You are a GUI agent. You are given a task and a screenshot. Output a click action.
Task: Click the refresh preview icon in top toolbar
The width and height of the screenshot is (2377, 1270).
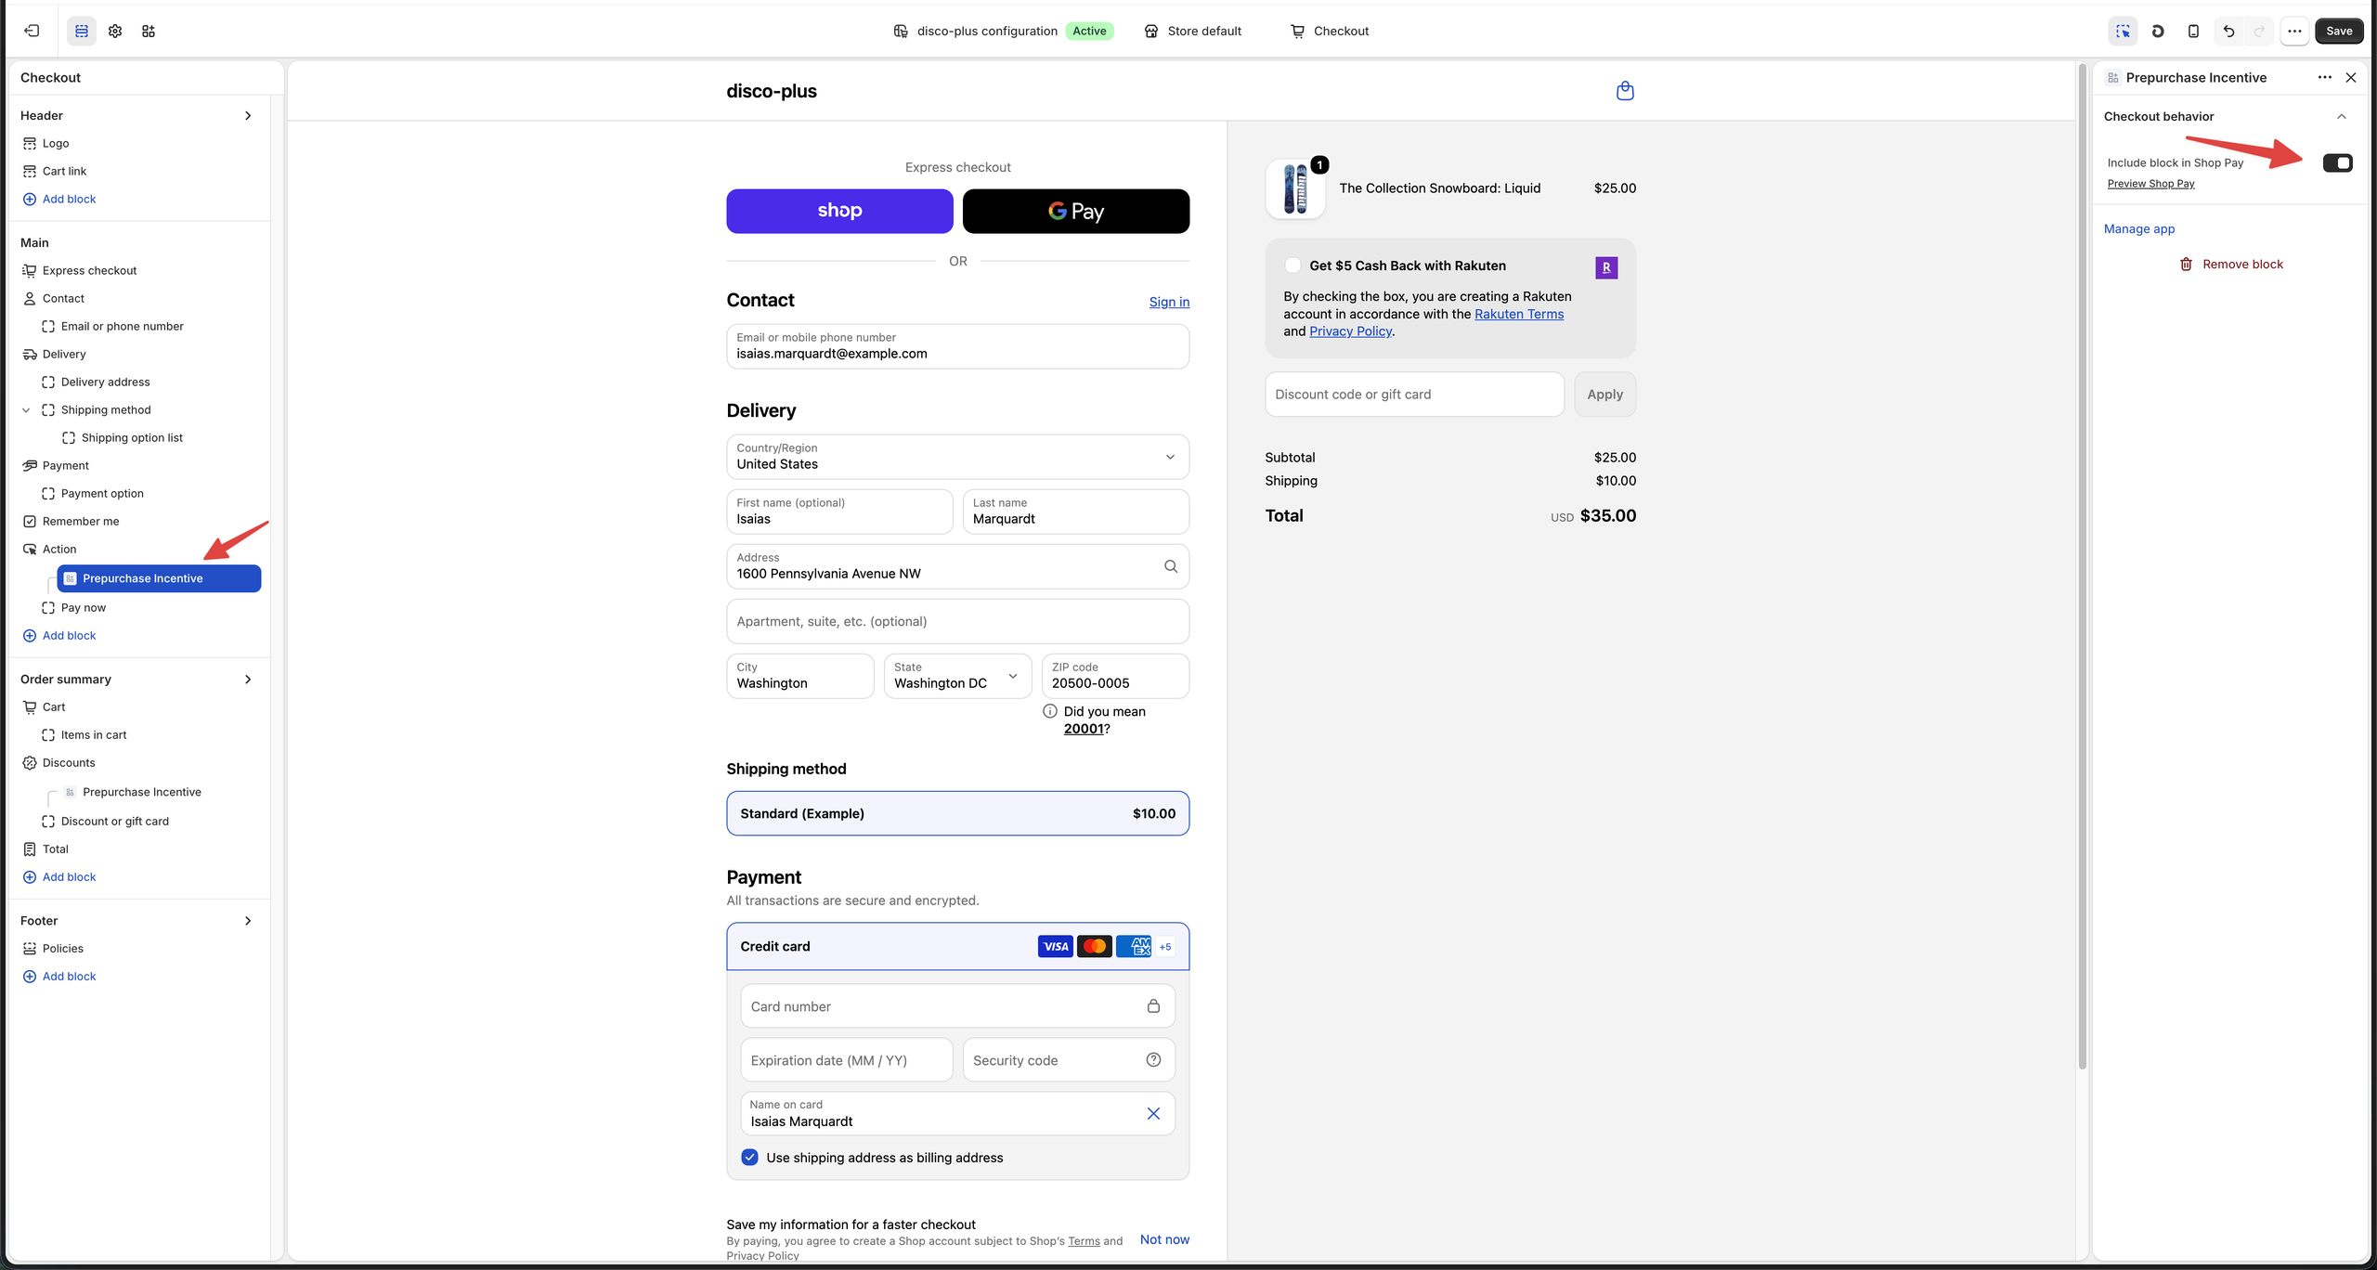coord(2158,31)
